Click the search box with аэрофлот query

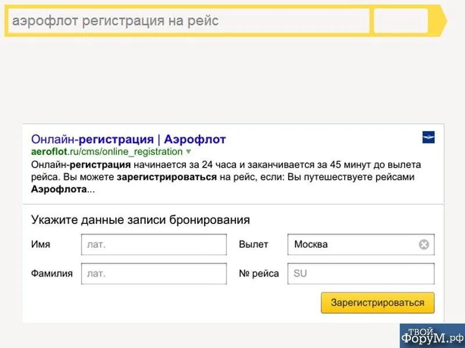click(x=189, y=21)
